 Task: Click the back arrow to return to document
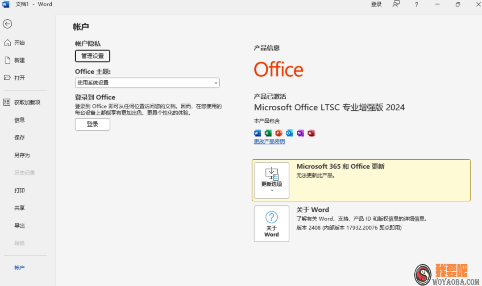coord(7,24)
